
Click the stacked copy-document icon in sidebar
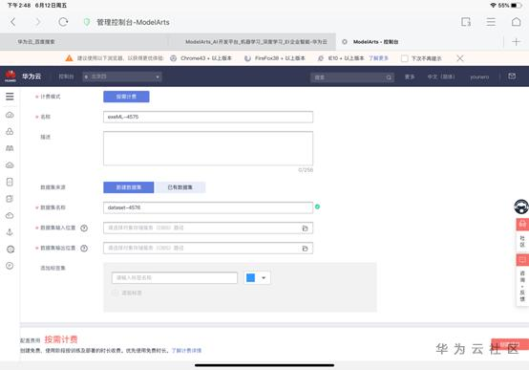(x=10, y=199)
